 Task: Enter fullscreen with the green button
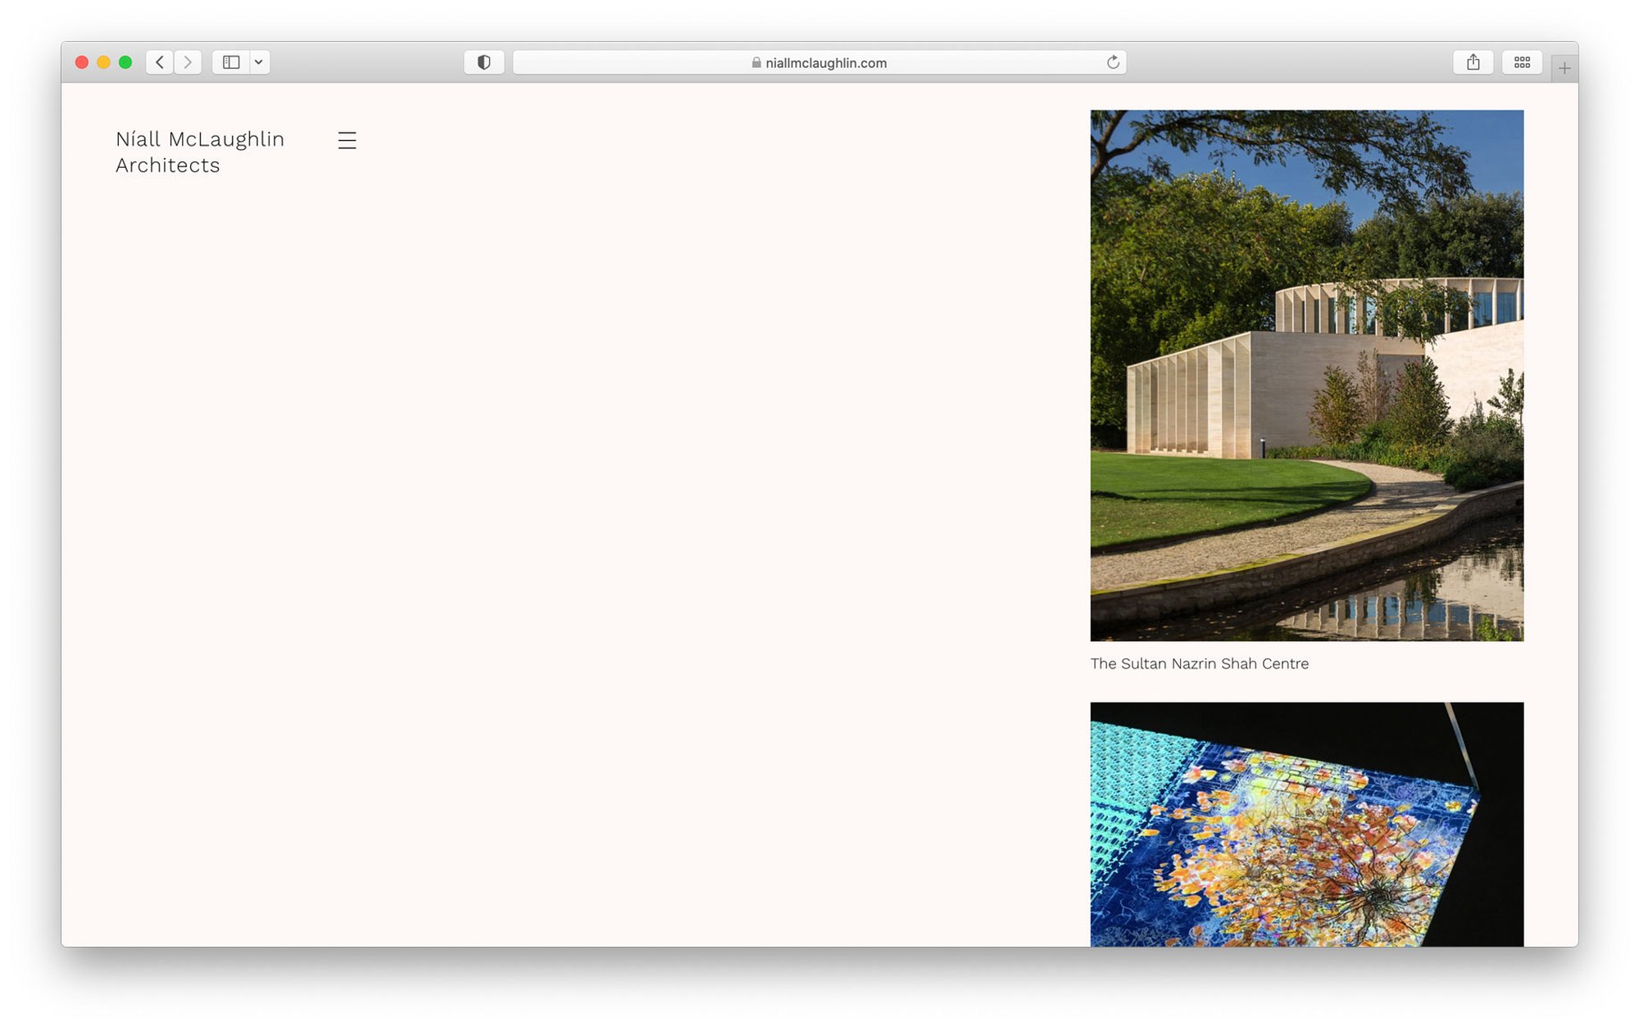click(x=125, y=62)
